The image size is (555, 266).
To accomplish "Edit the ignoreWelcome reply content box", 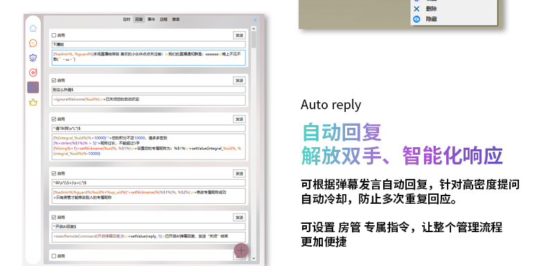I will click(x=149, y=100).
